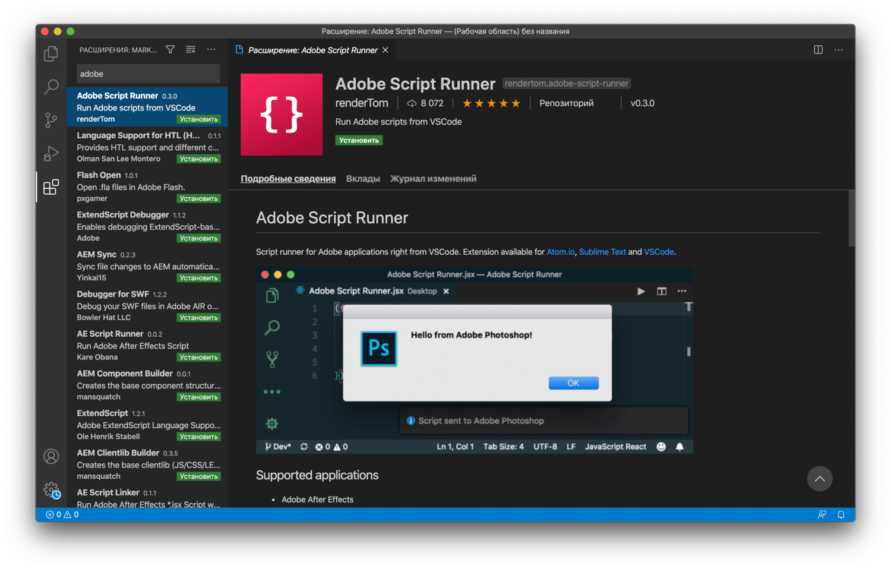Click the five-star rating
Image resolution: width=891 pixels, height=569 pixels.
tap(491, 103)
